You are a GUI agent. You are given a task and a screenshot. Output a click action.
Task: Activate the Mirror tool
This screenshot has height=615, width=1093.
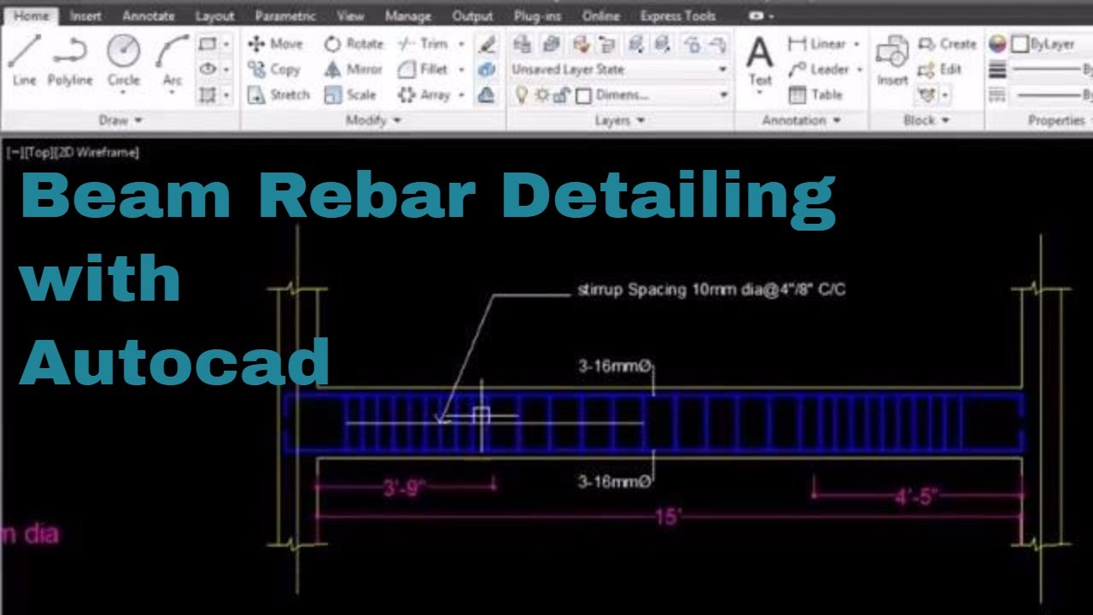tap(352, 69)
